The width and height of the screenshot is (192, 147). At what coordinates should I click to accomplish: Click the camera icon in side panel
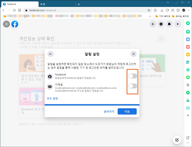[188, 108]
